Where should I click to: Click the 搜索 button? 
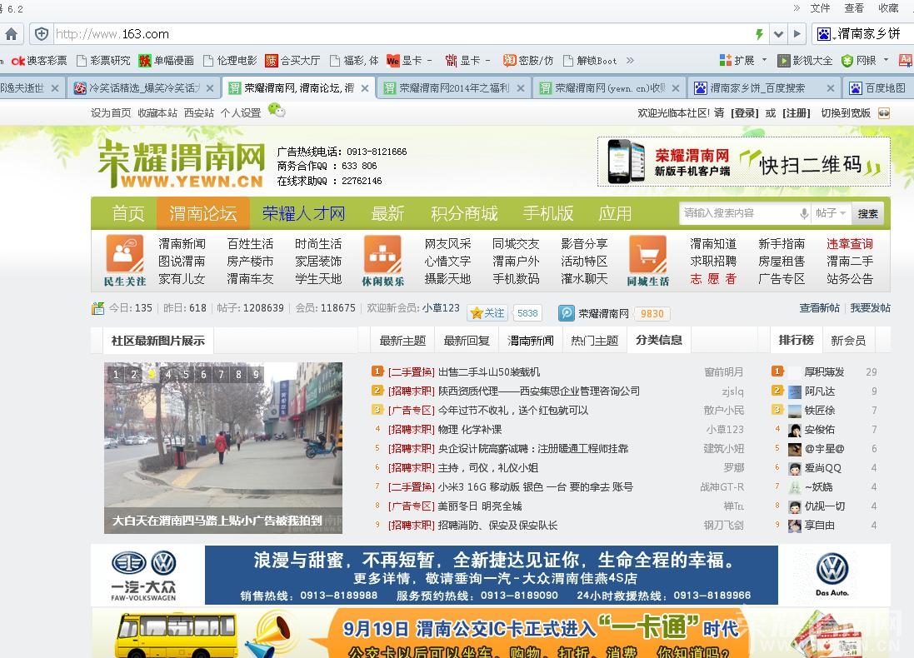click(x=868, y=213)
